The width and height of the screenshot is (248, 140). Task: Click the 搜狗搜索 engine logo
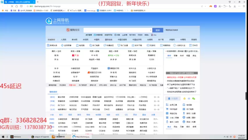pyautogui.click(x=73, y=30)
